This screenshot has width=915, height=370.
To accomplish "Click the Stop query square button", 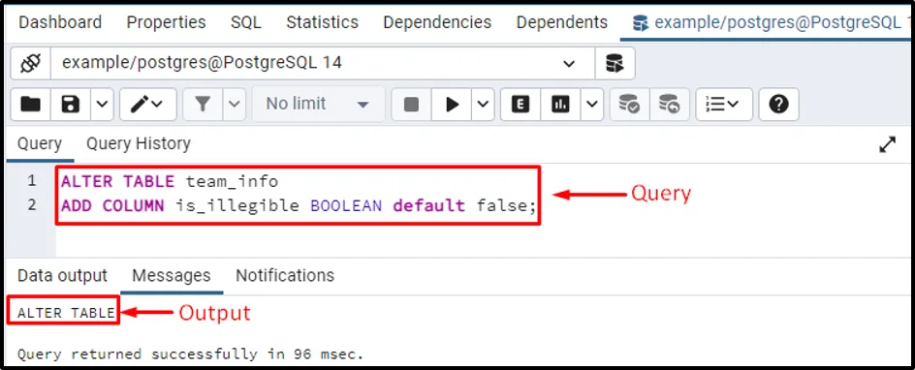I will (411, 105).
